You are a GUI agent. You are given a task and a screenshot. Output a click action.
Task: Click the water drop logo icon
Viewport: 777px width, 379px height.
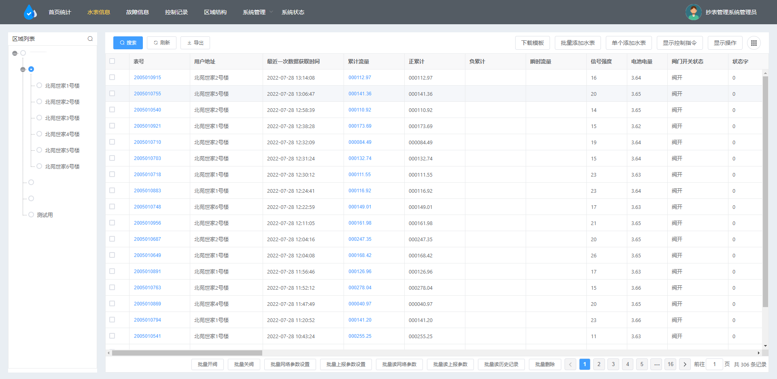30,12
